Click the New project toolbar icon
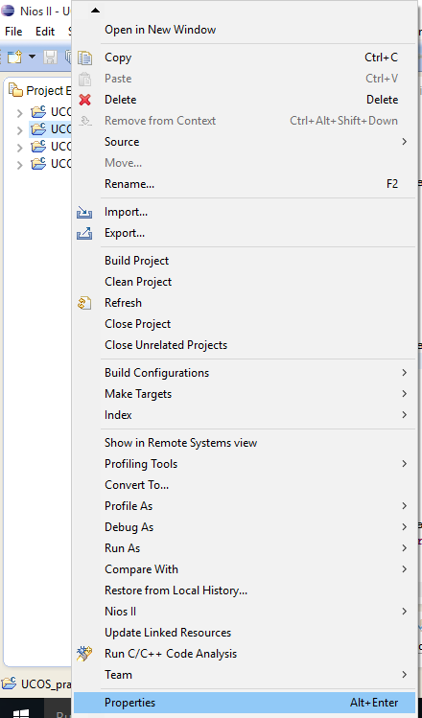Viewport: 422px width, 718px height. click(x=14, y=57)
